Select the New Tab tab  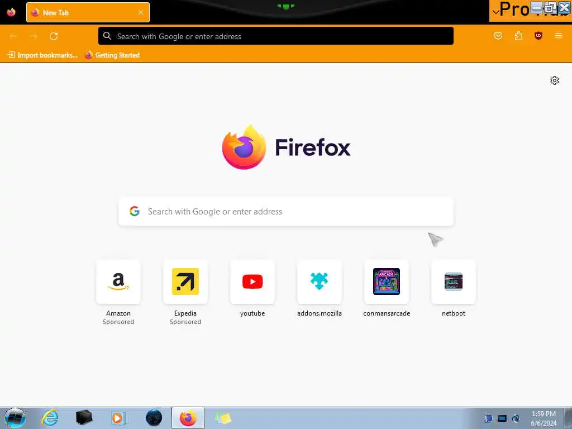[x=88, y=12]
